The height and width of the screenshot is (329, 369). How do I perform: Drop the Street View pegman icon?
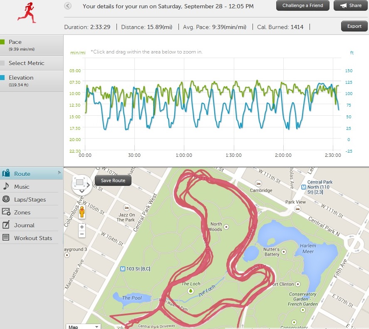82,212
